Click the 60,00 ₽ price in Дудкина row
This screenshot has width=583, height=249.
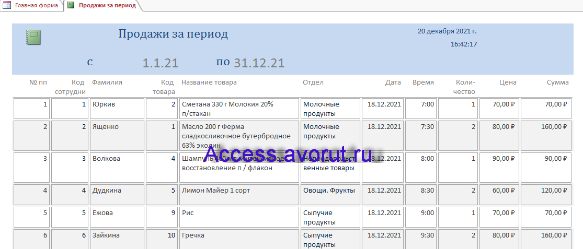point(499,195)
